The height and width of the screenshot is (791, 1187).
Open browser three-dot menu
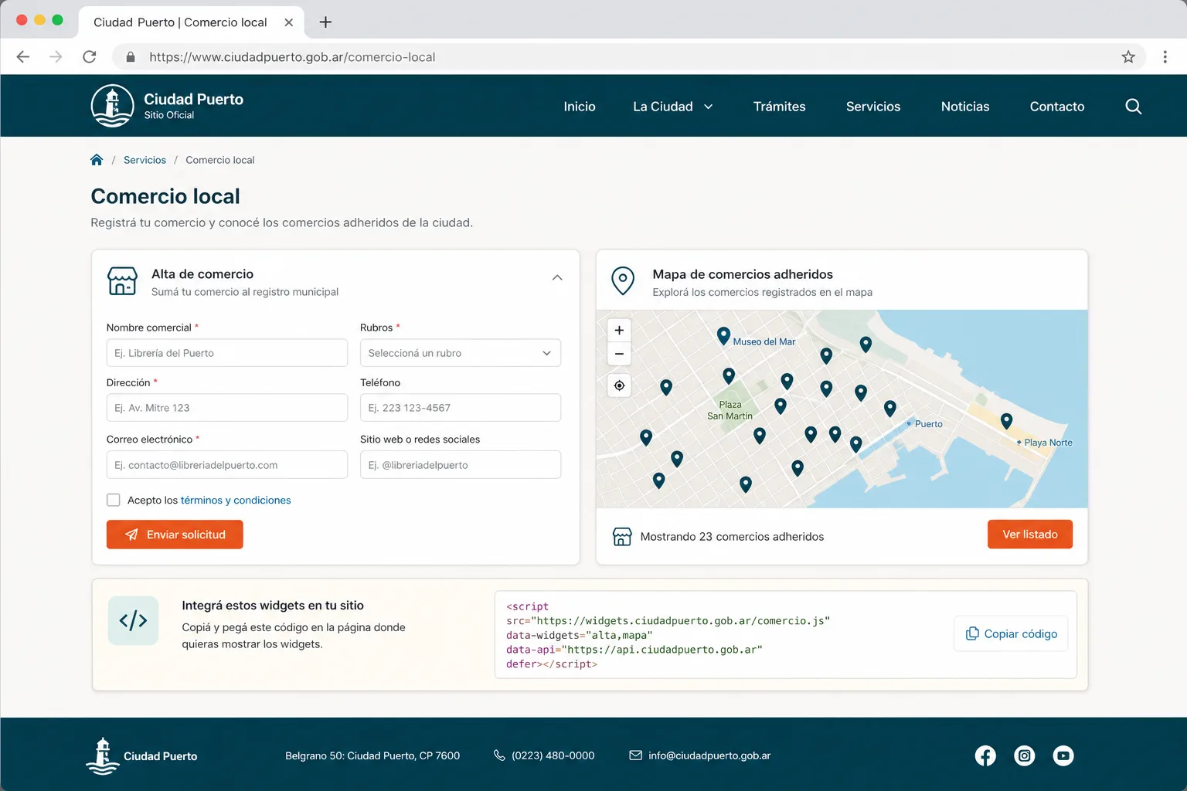click(x=1165, y=56)
